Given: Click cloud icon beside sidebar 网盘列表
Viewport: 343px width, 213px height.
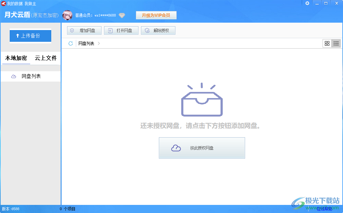Looking at the screenshot, I should coord(14,76).
